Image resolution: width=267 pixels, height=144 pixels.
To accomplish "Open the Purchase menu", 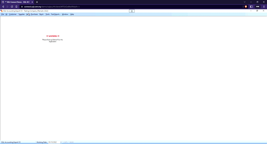I will coord(34,14).
